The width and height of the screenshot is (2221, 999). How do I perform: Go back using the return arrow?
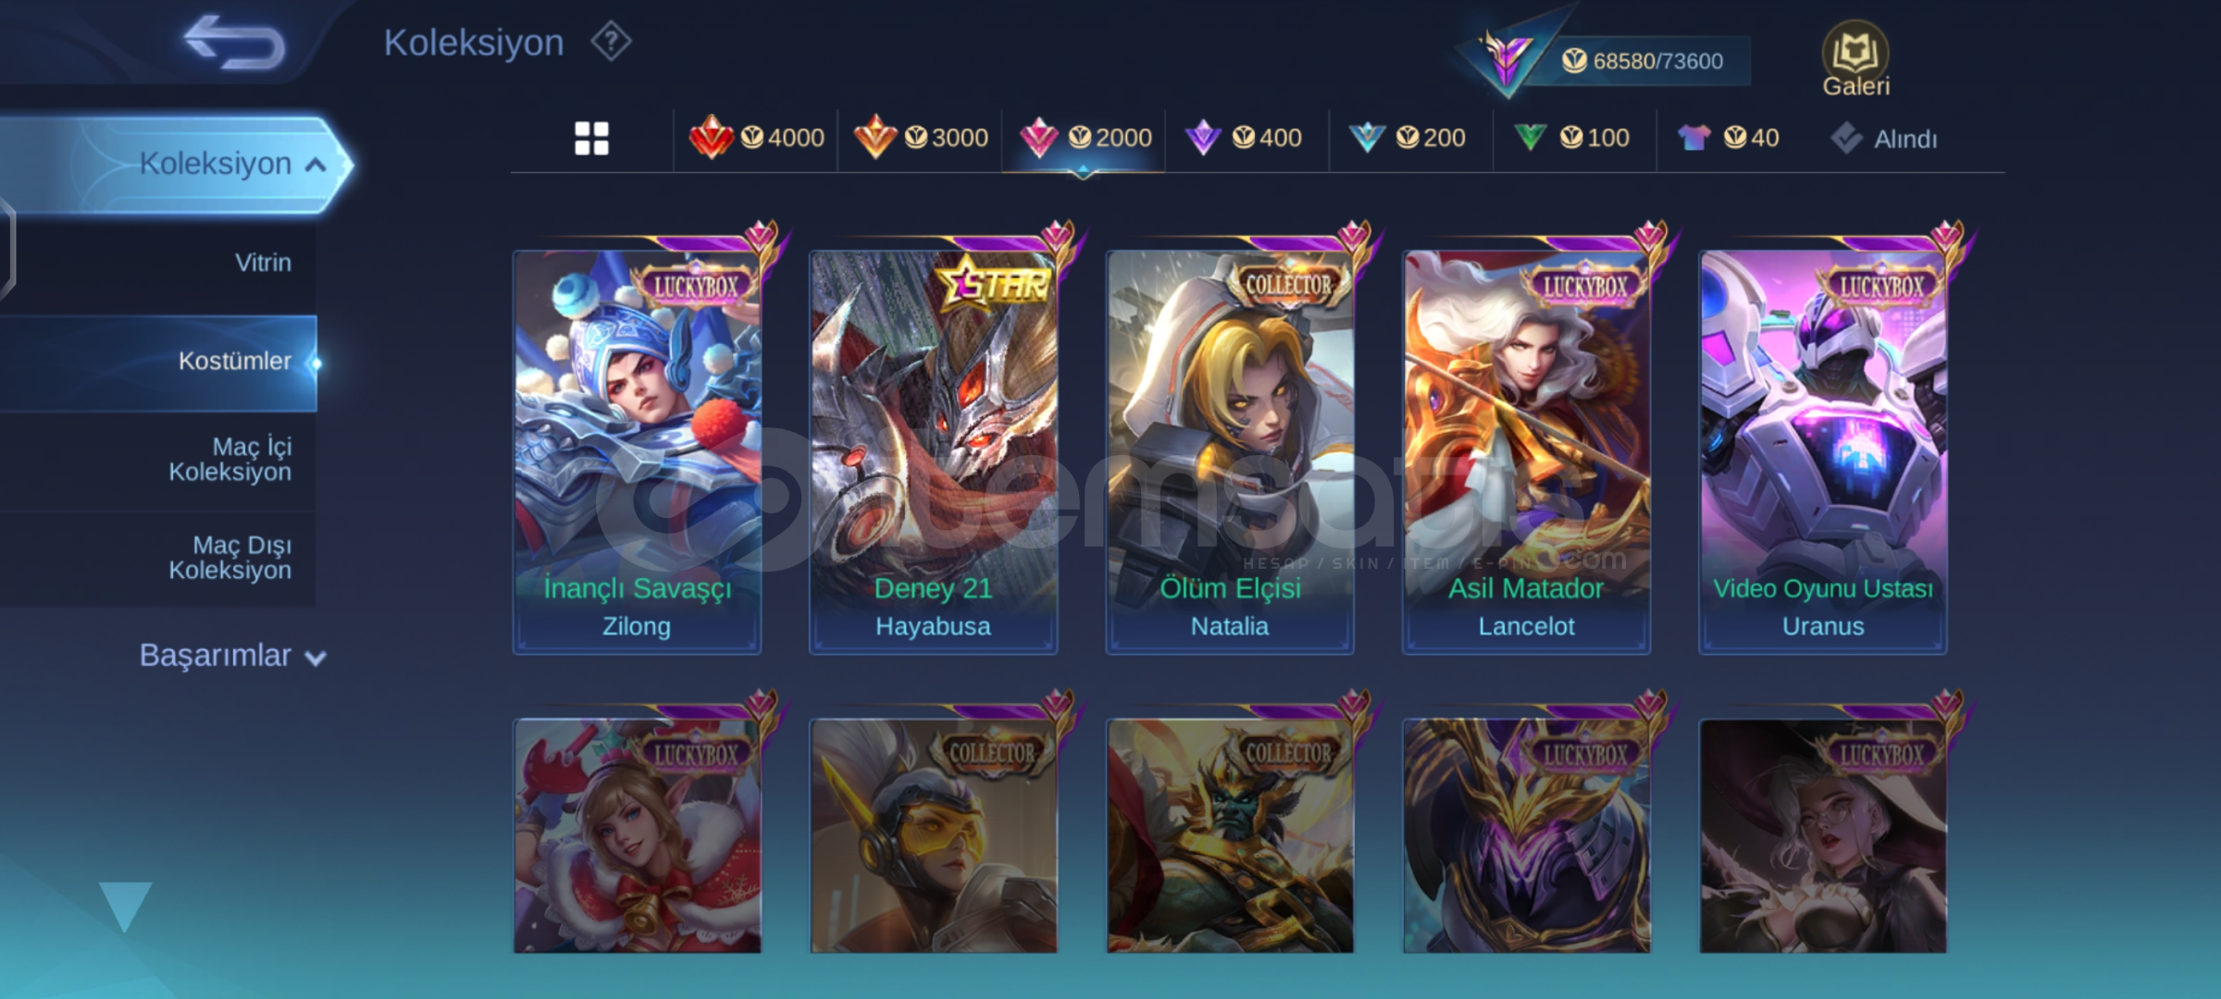point(233,43)
